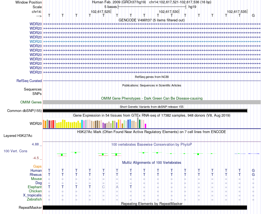Click the magenta bar in GTEx chart
The width and height of the screenshot is (261, 214).
pos(146,126)
